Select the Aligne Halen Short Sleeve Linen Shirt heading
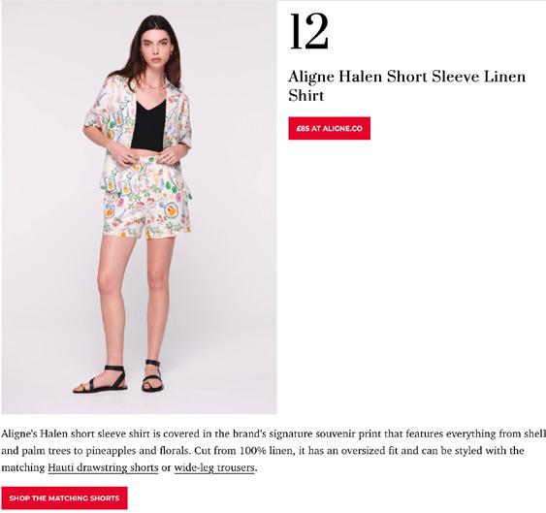 coord(406,85)
